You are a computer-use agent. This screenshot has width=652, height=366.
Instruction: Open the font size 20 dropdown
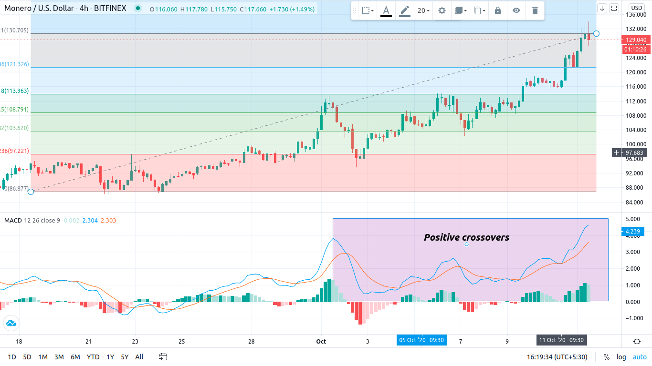[424, 10]
